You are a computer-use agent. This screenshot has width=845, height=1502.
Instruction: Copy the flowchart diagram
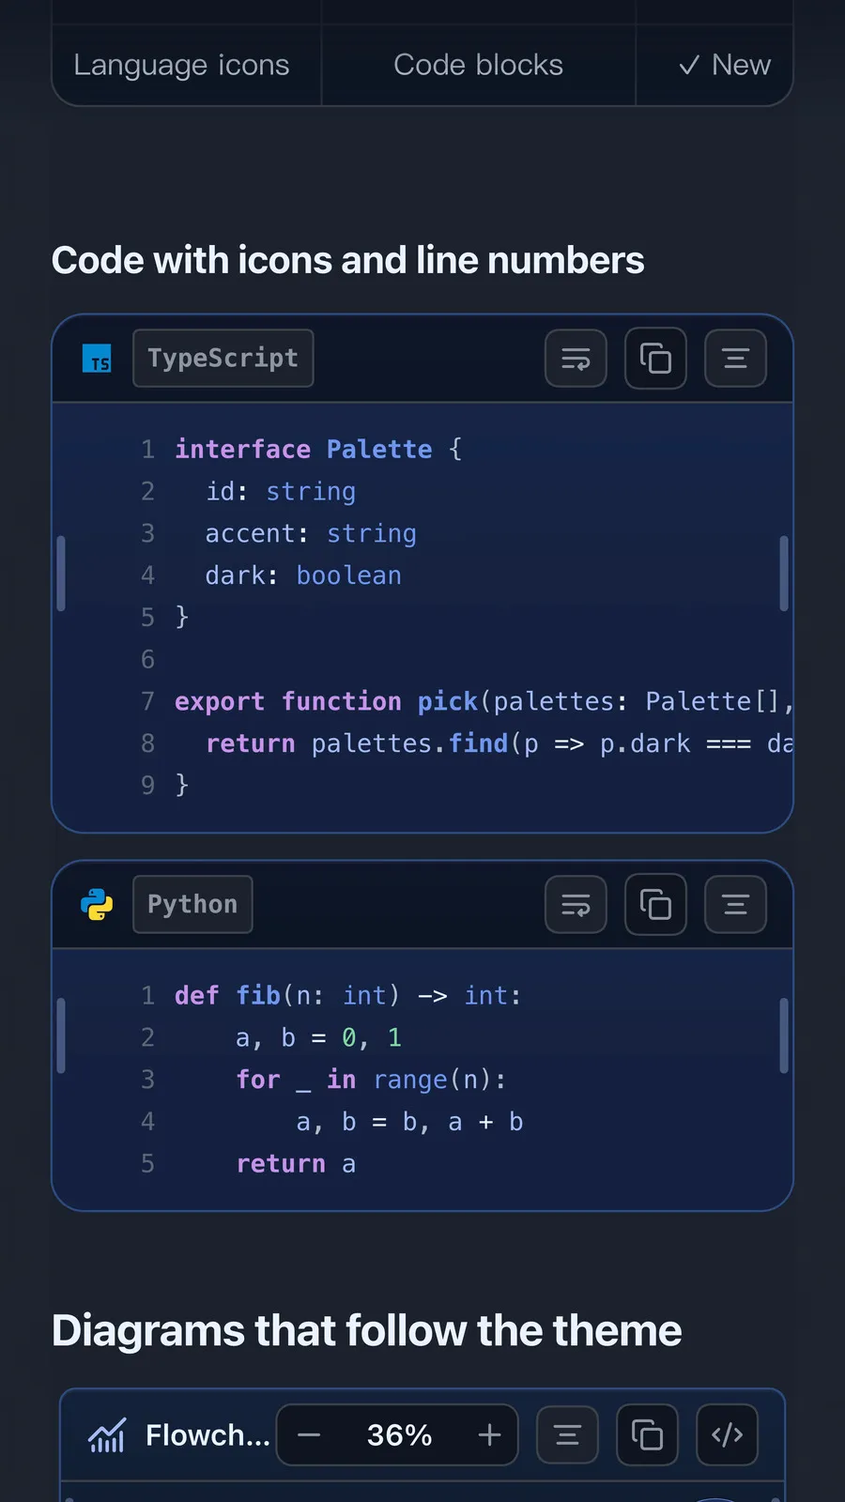pyautogui.click(x=647, y=1434)
